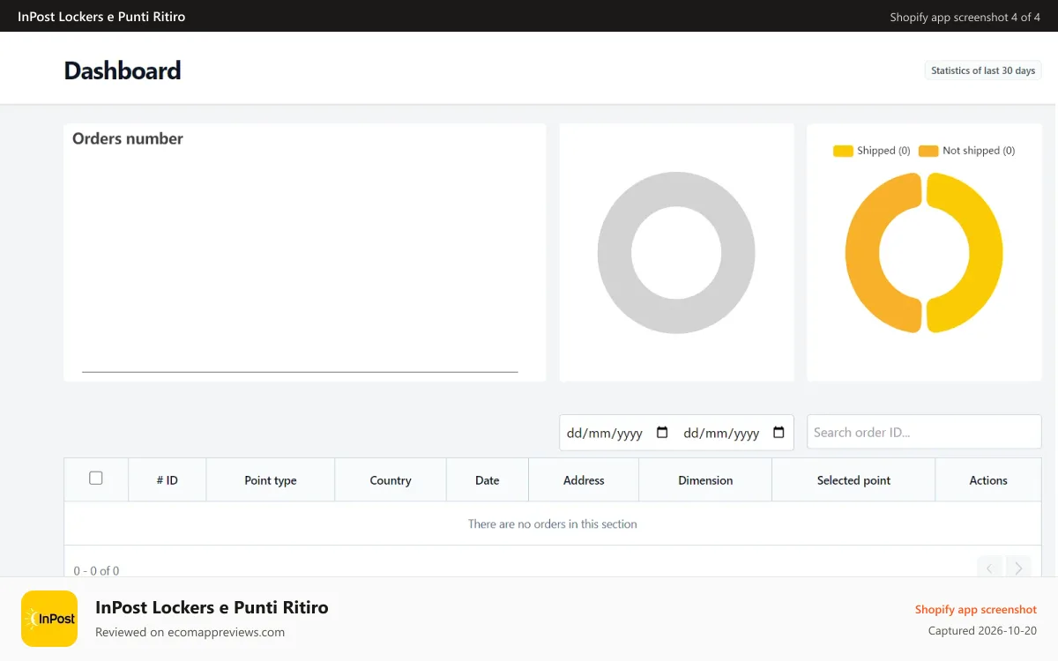Toggle the Not shipped (0) legend swatch
Screen dimensions: 1058x661
tap(928, 151)
